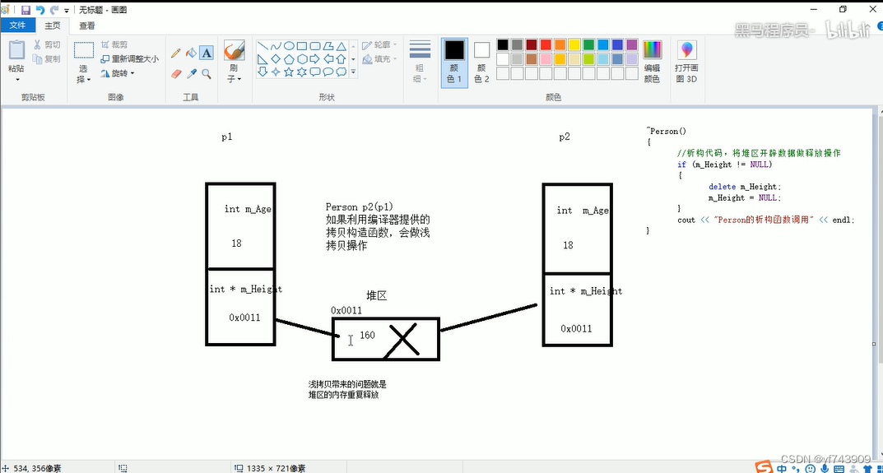The height and width of the screenshot is (473, 883).
Task: Switch to the 查看 (View) tab
Action: pyautogui.click(x=86, y=26)
